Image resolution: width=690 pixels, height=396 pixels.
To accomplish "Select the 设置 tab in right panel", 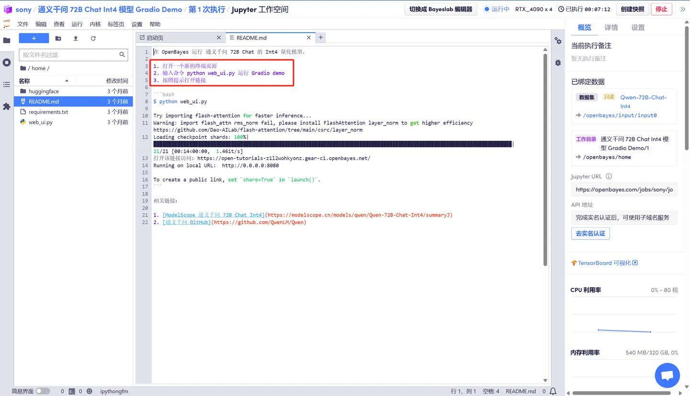I will [x=638, y=28].
